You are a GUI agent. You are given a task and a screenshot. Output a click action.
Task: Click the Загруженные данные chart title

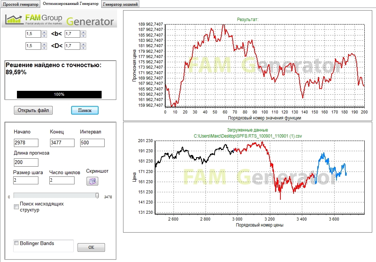coord(248,130)
